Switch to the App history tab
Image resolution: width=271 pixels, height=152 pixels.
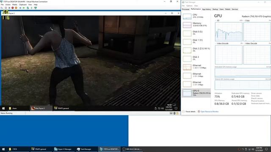[x=206, y=9]
